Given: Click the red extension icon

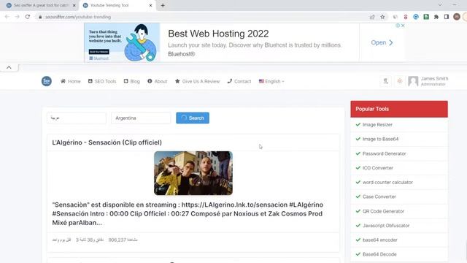Looking at the screenshot, I should 406,17.
